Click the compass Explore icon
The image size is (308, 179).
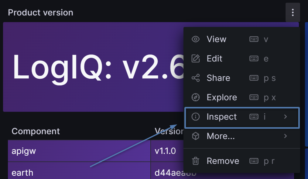click(x=196, y=97)
